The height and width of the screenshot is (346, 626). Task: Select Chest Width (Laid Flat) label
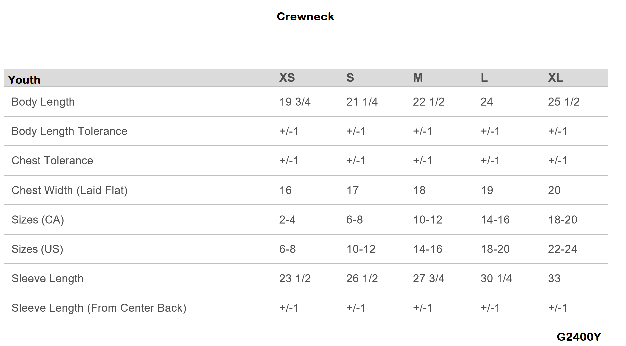coord(69,190)
